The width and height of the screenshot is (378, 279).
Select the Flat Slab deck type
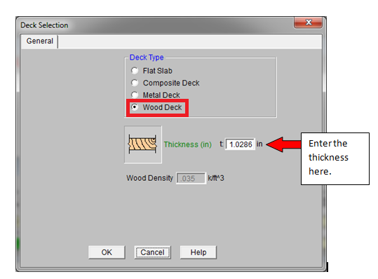(135, 71)
